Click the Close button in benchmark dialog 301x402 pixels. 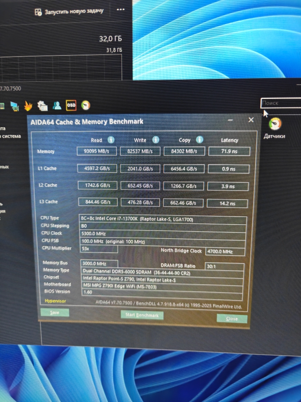click(232, 318)
